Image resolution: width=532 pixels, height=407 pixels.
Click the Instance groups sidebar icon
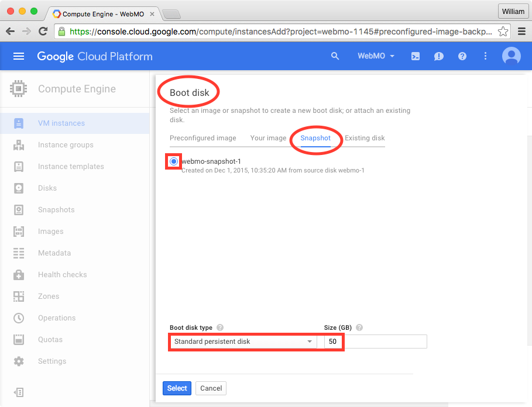tap(19, 145)
